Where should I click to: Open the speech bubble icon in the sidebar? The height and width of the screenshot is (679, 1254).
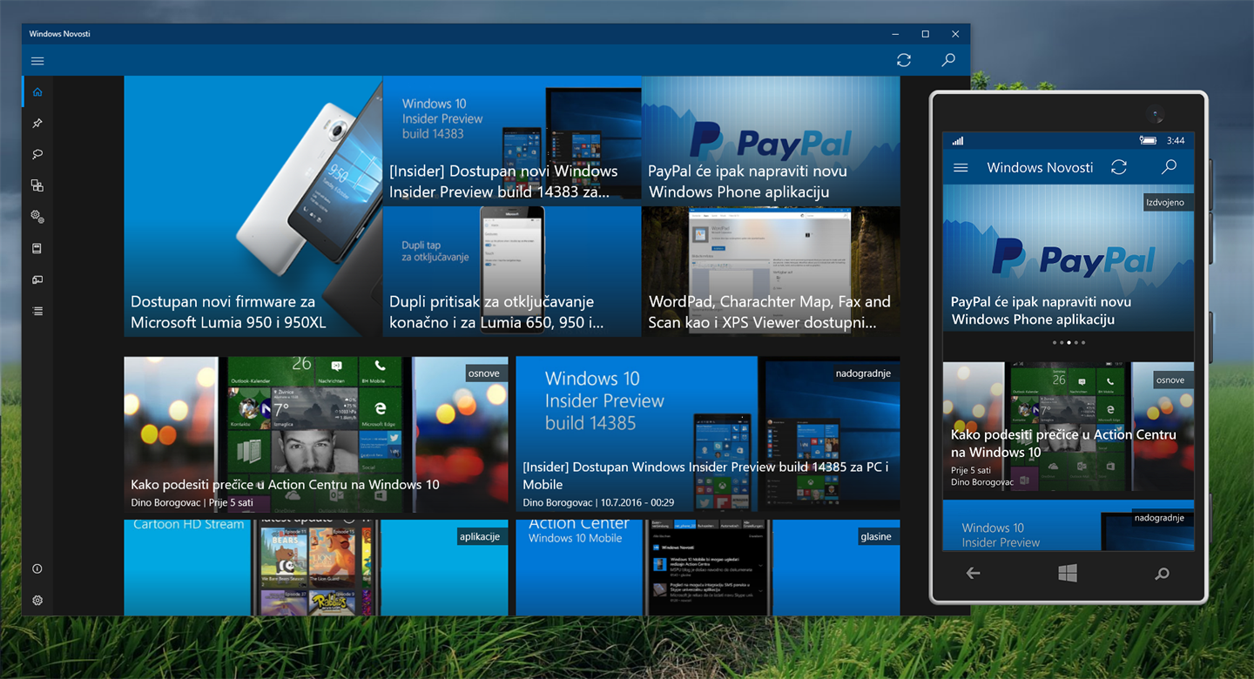(37, 155)
